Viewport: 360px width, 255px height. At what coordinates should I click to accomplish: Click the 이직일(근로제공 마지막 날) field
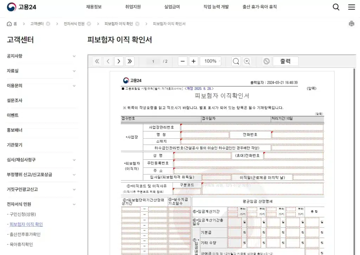tap(308, 177)
